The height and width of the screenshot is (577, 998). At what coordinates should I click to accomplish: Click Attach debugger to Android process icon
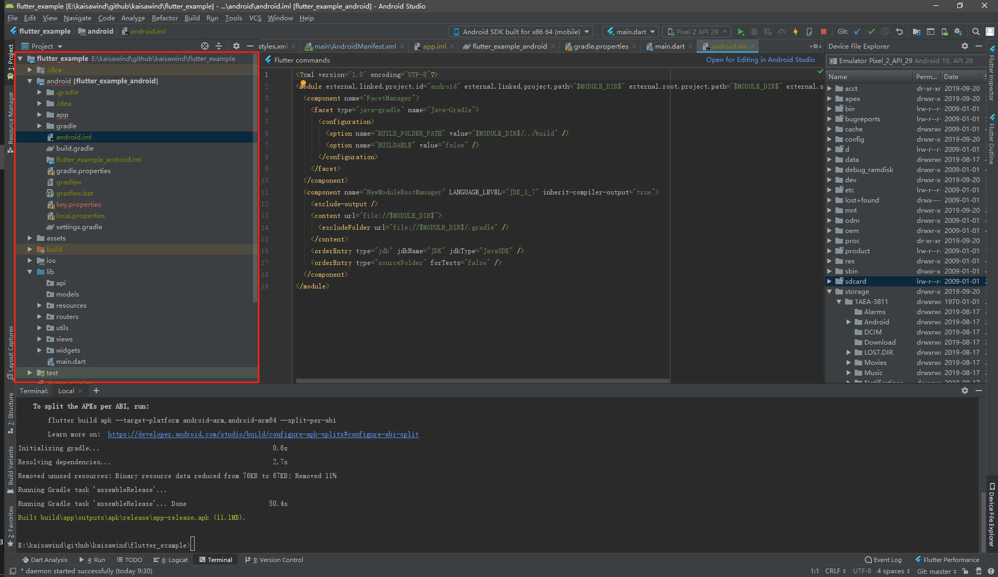(809, 32)
